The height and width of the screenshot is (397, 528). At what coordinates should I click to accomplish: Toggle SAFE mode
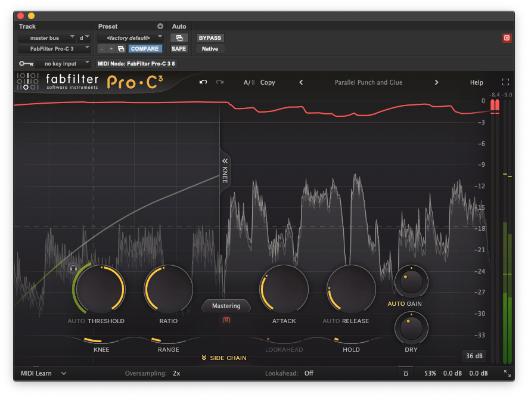178,48
